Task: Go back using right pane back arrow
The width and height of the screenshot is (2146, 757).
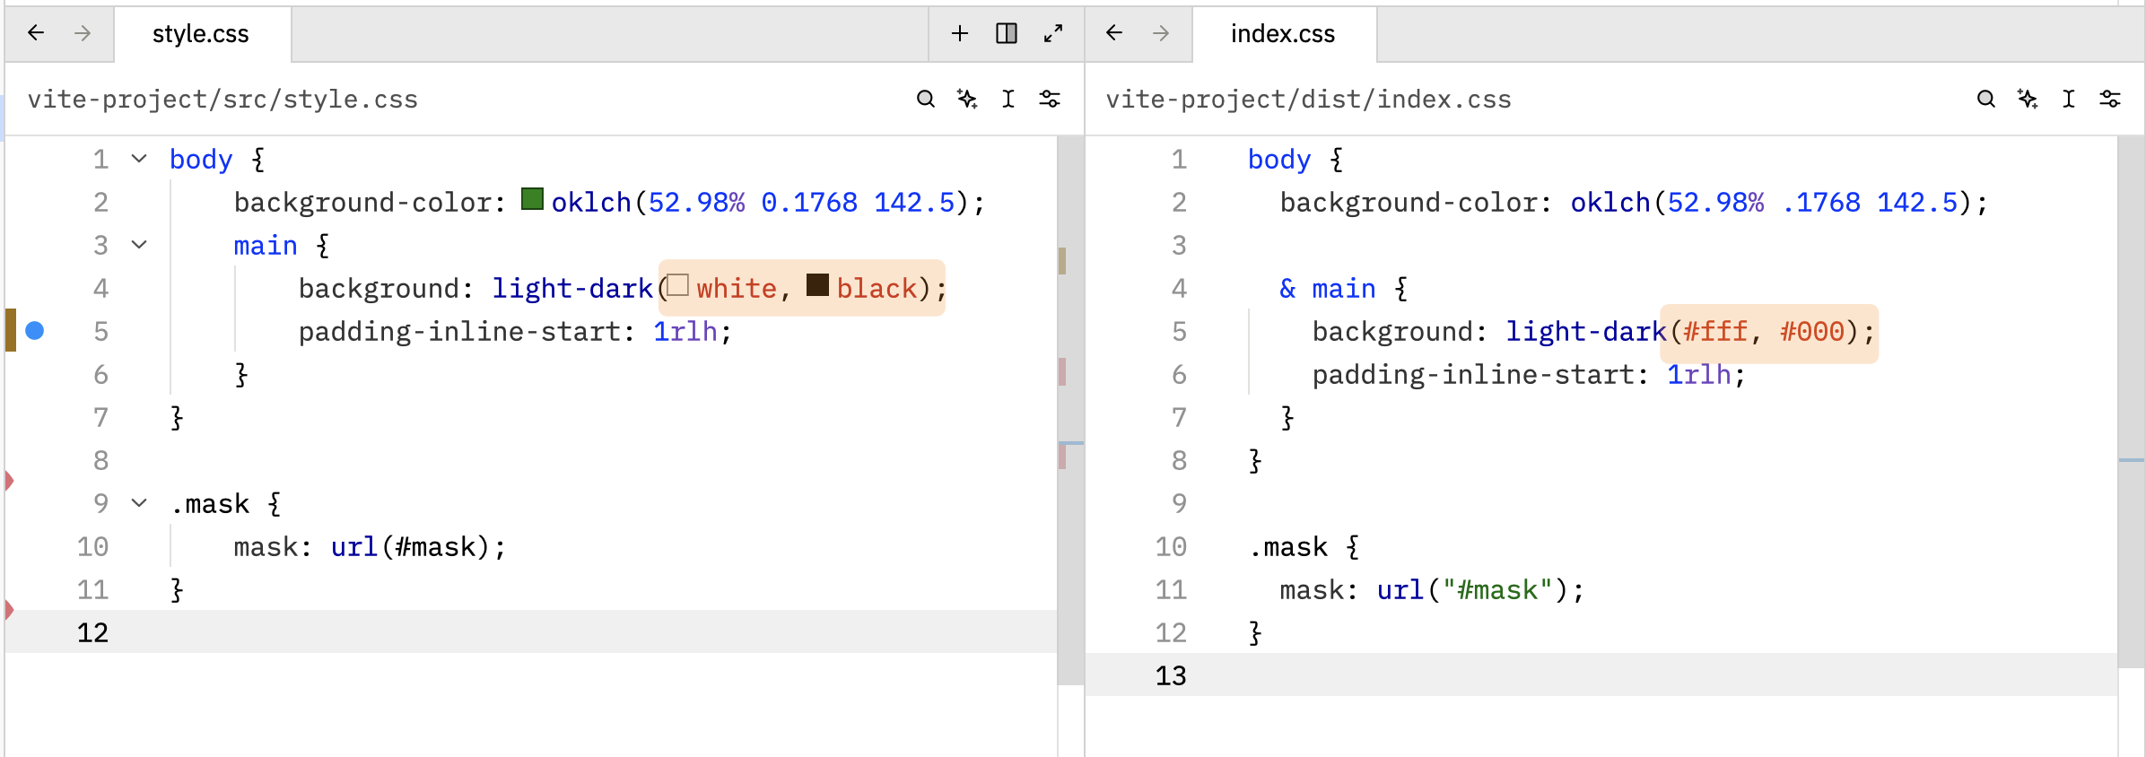Action: tap(1114, 34)
